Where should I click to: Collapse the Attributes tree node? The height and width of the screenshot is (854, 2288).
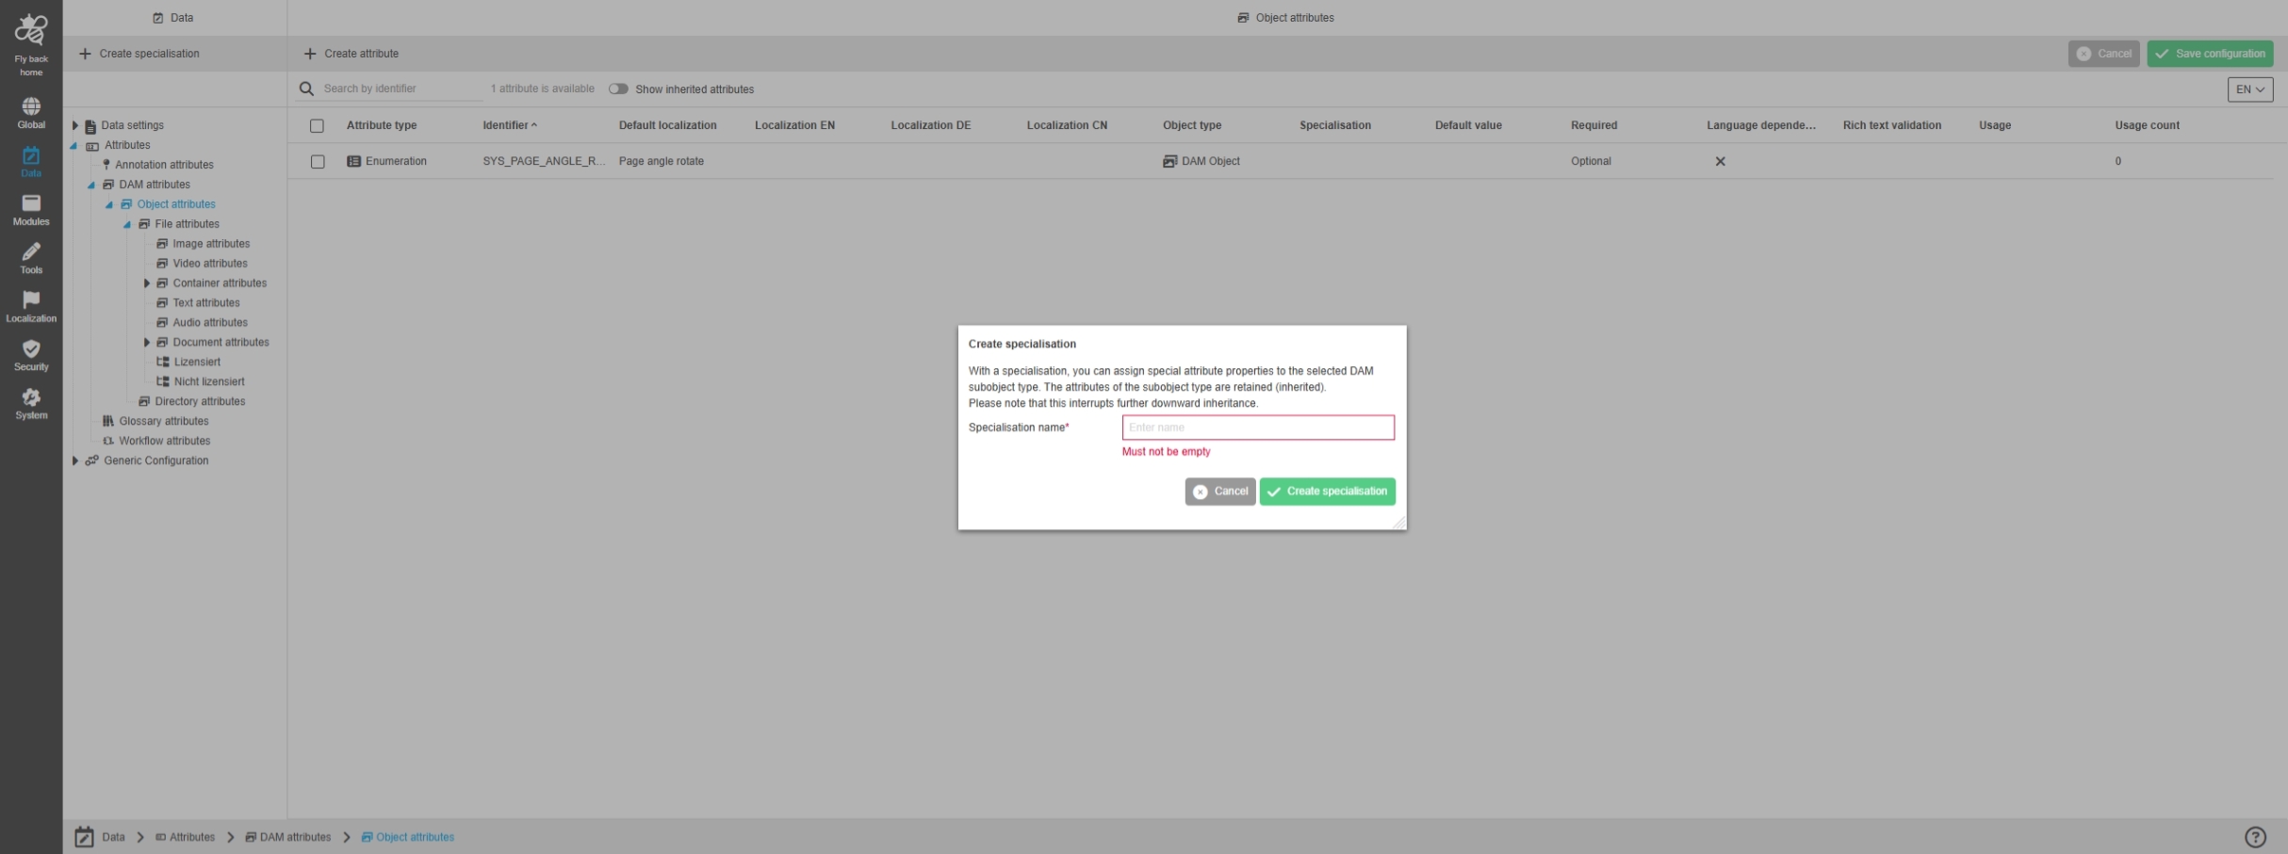[74, 146]
